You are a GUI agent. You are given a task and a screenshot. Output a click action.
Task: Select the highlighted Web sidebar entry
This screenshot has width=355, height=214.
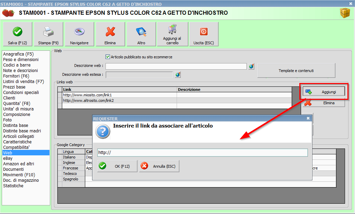[26, 153]
